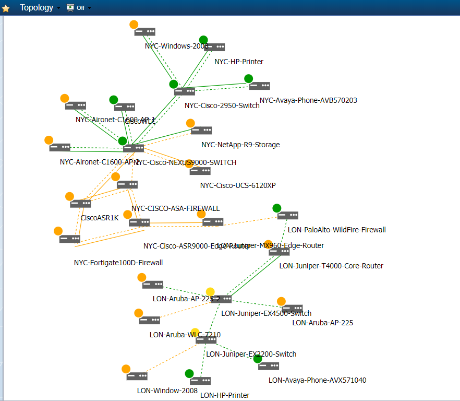This screenshot has height=401, width=460.
Task: Select the NYC-Cisco-2950-Switch node icon
Action: point(185,91)
